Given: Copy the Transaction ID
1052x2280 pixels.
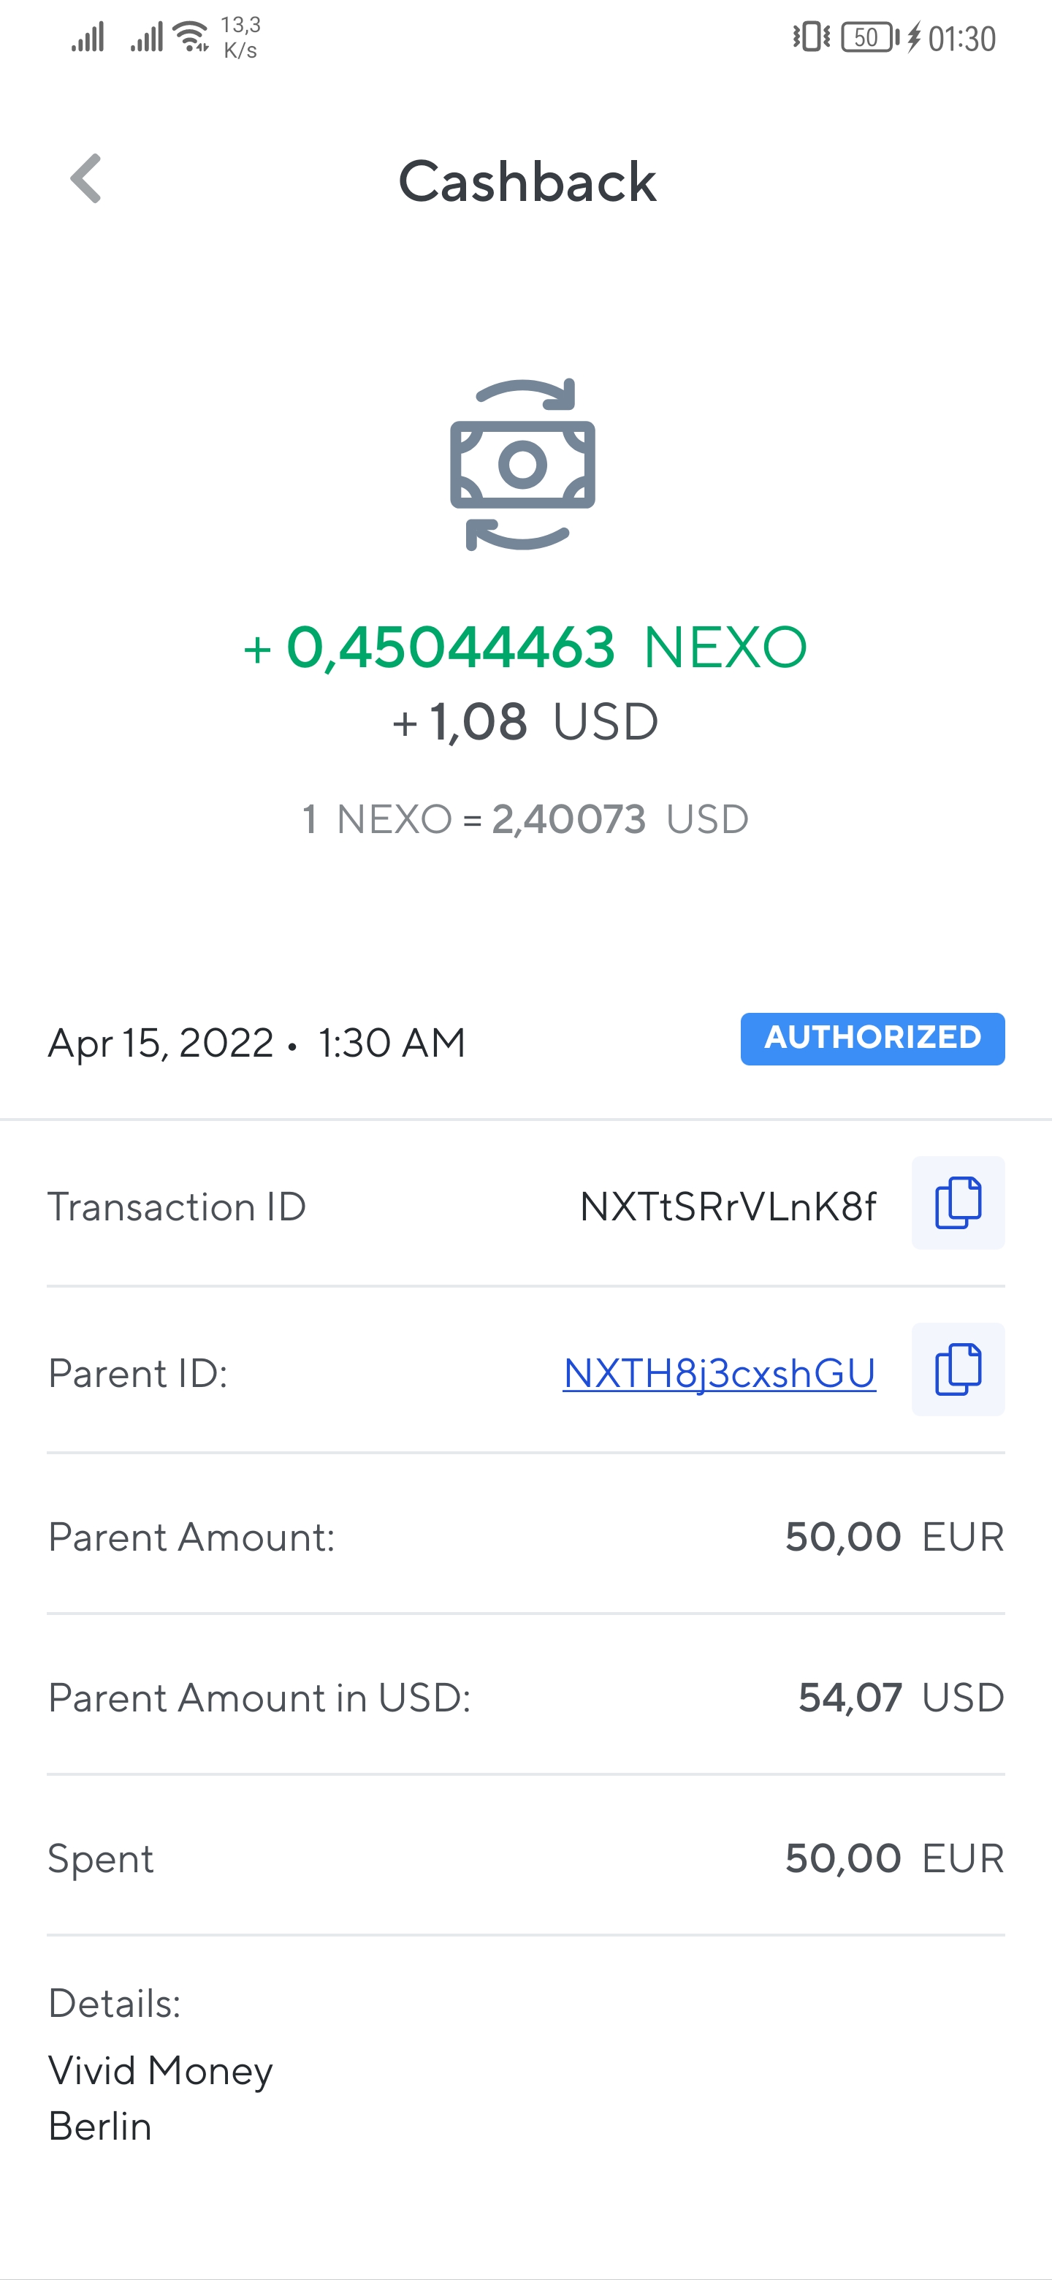Looking at the screenshot, I should coord(957,1203).
